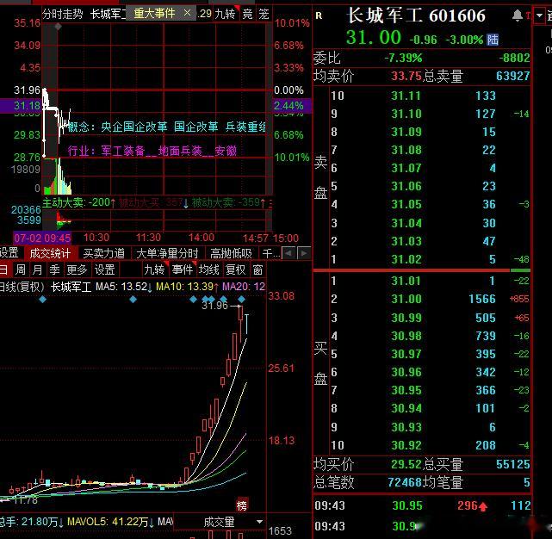Viewport: 552px width, 539px height.
Task: Click buy level 4 volume 739
Action: click(x=486, y=336)
